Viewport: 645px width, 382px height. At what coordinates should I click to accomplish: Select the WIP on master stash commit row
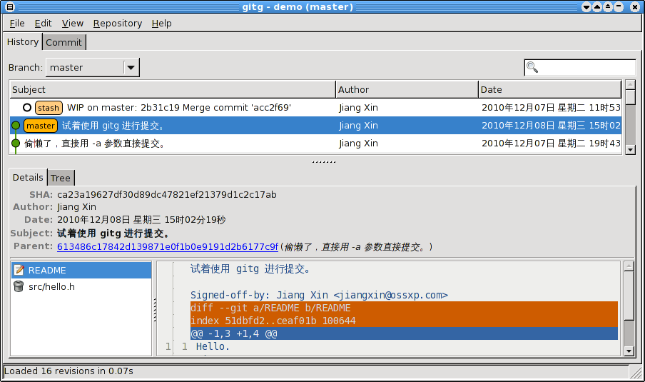coord(315,107)
